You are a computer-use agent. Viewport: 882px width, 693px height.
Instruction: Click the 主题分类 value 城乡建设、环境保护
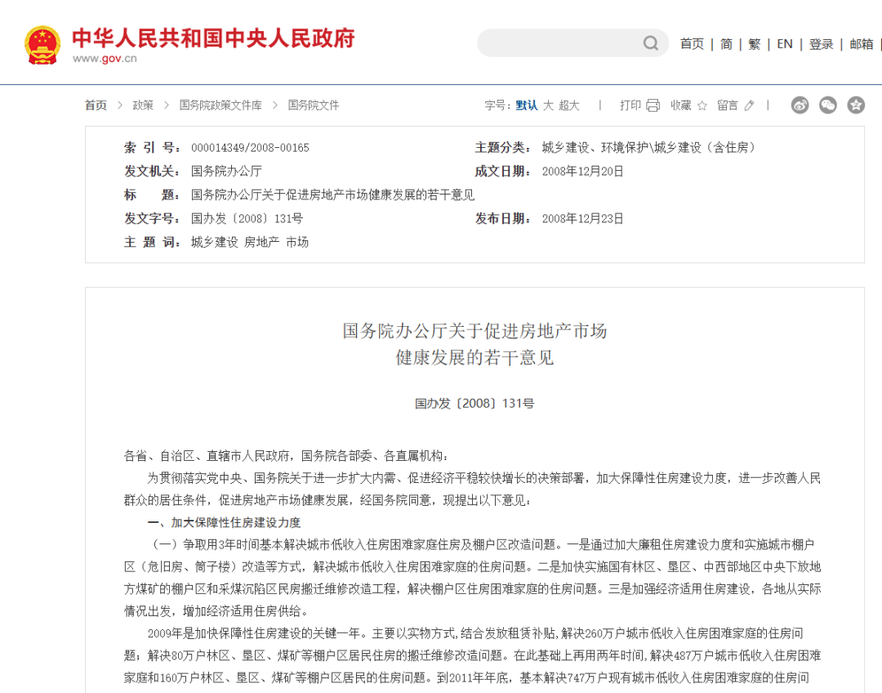648,147
